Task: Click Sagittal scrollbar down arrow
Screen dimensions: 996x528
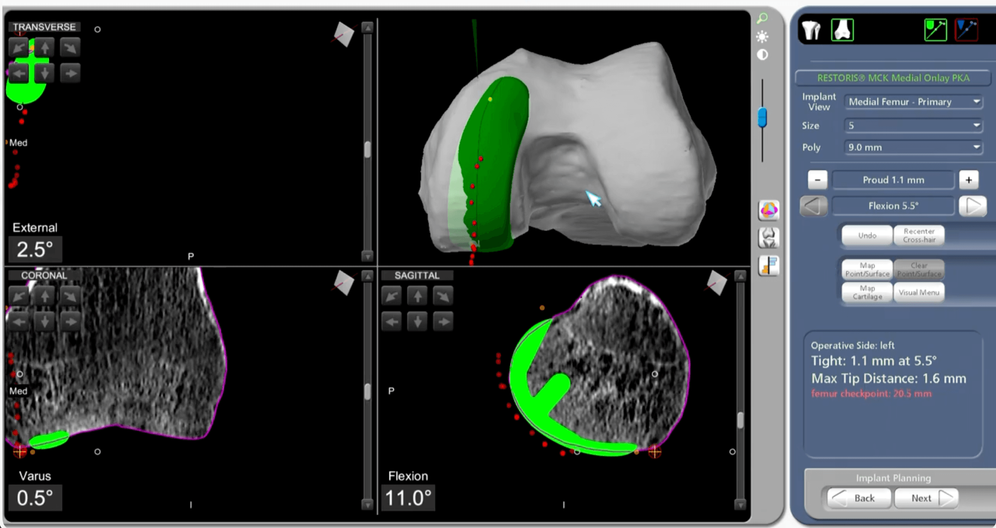Action: tap(740, 504)
